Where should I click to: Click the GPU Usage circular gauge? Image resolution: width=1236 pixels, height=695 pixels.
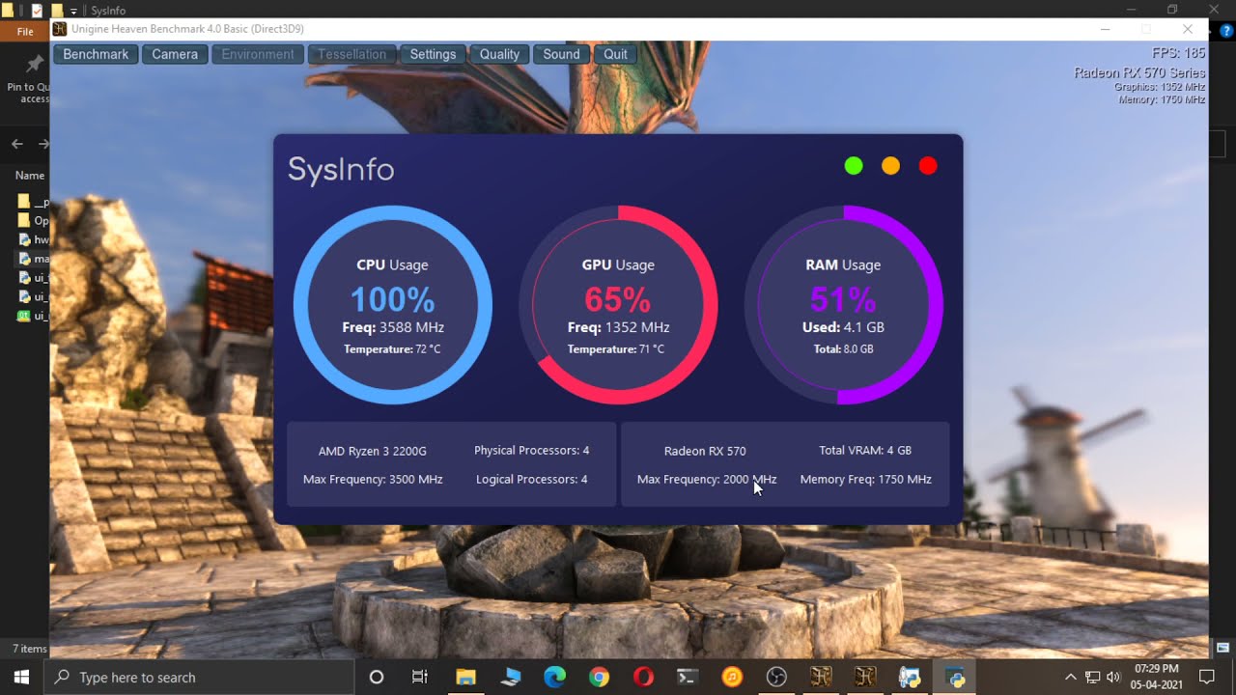pyautogui.click(x=618, y=305)
